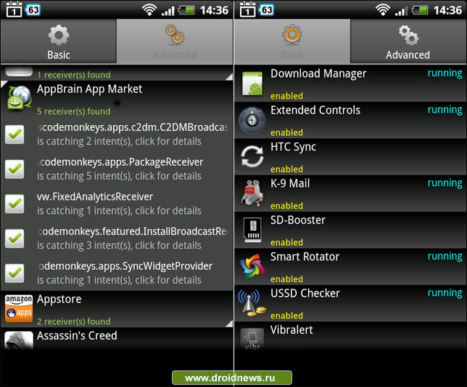Collapse the AppBrain App Market receivers group
This screenshot has height=387, width=467.
point(117,99)
